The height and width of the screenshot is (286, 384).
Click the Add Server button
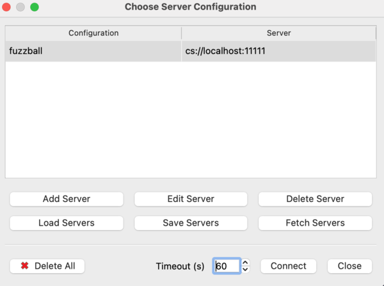pos(67,199)
